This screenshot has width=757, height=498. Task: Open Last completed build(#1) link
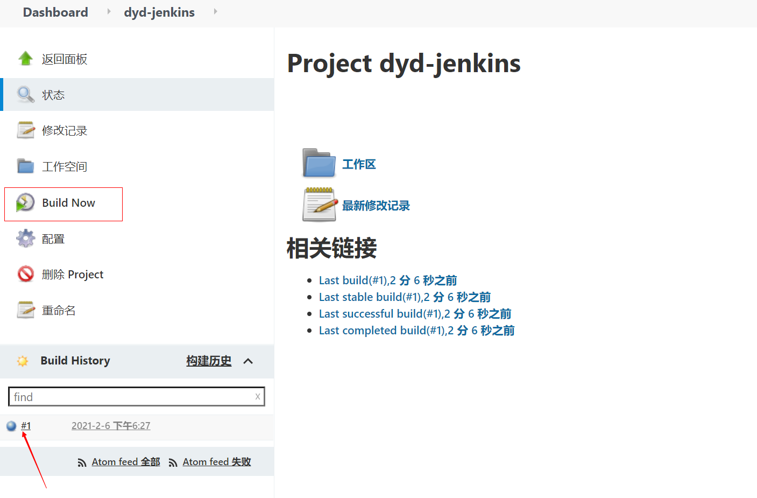[x=416, y=331]
